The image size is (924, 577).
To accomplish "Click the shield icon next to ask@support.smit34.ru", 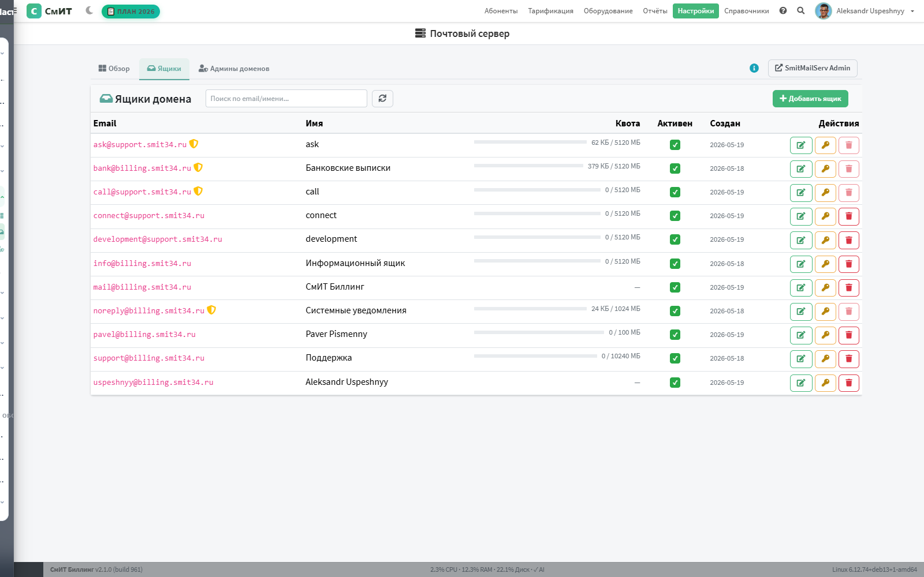I will [194, 144].
